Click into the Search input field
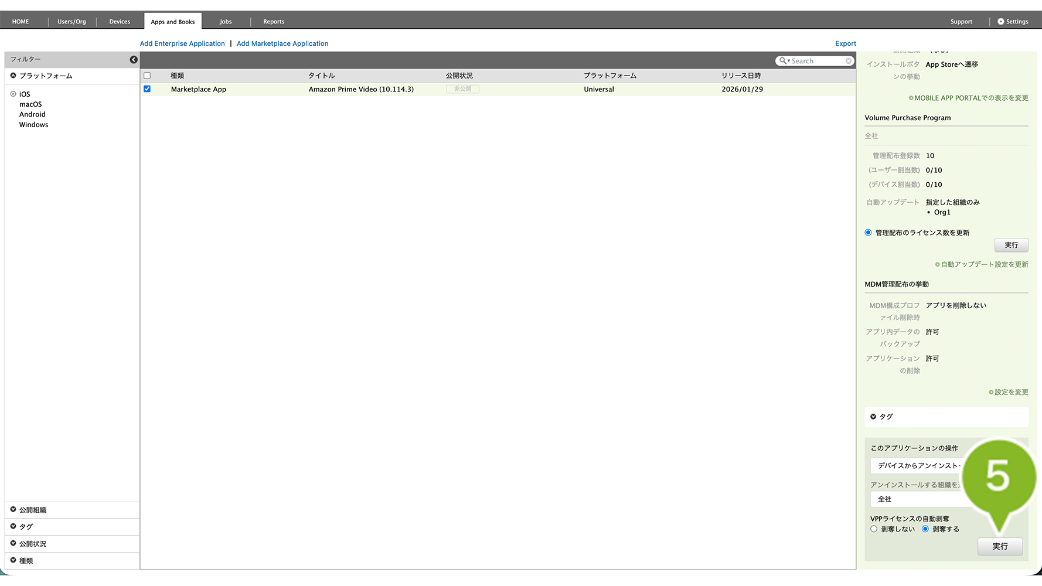This screenshot has height=586, width=1042. (817, 61)
